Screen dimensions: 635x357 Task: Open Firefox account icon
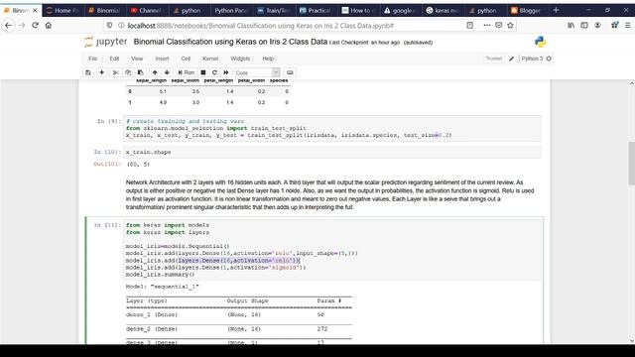pos(597,25)
